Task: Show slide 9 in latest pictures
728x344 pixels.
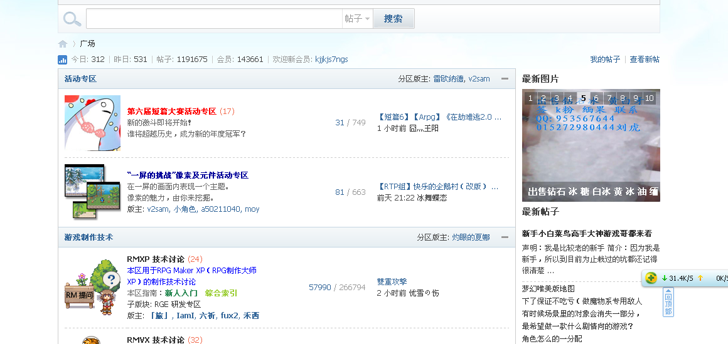Action: pos(636,98)
